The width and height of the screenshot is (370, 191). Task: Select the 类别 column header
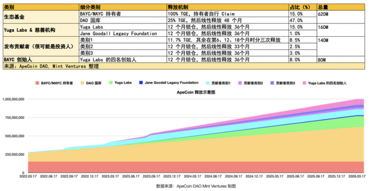tap(41, 7)
